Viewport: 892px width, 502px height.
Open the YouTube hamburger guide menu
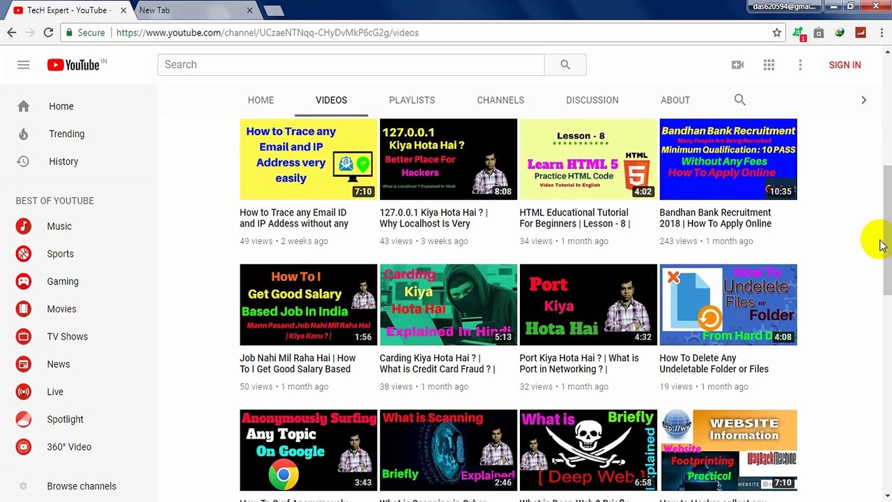point(24,65)
